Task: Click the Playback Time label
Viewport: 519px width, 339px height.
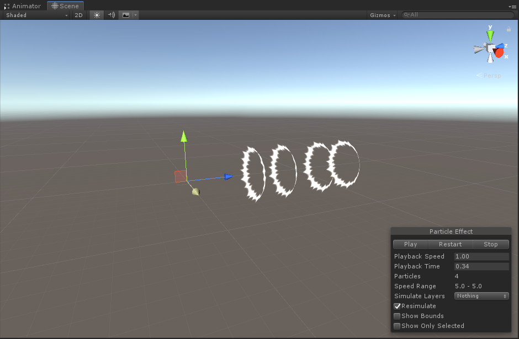Action: click(x=417, y=266)
